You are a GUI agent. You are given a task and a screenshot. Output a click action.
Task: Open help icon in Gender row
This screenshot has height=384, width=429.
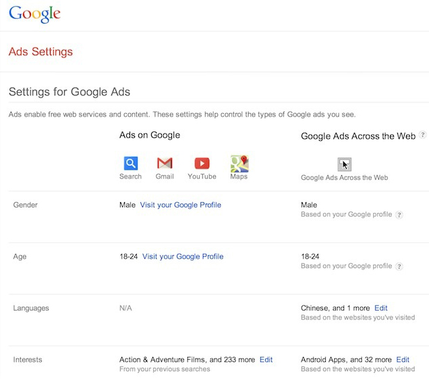(399, 215)
